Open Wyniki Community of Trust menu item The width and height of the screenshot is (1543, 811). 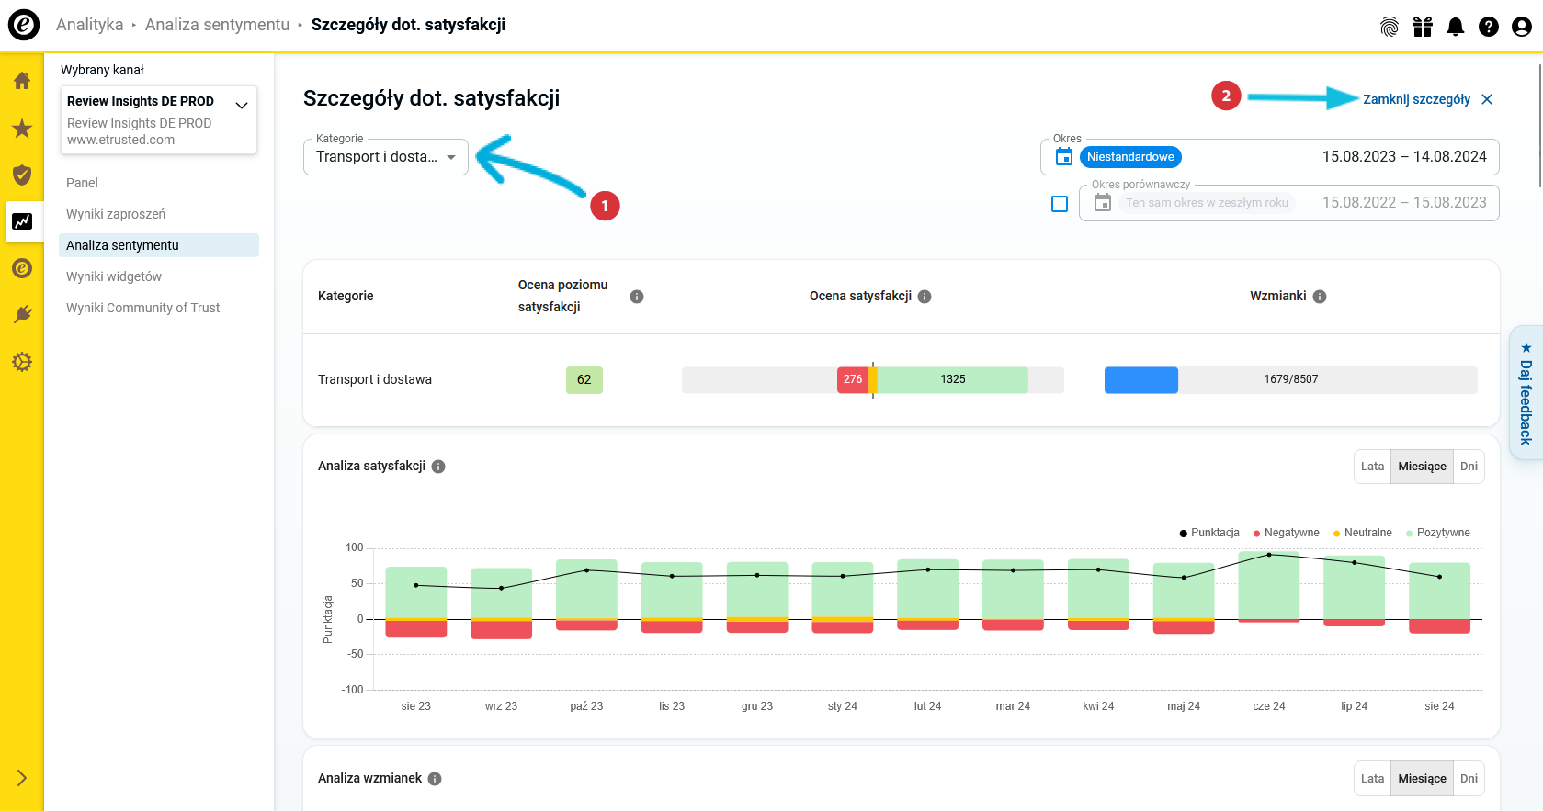point(142,308)
